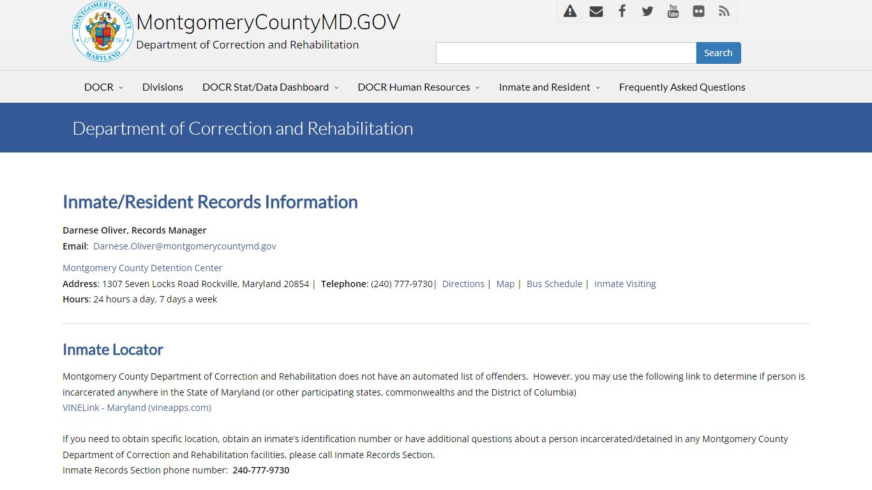
Task: Click the YouTube channel icon
Action: (x=673, y=11)
